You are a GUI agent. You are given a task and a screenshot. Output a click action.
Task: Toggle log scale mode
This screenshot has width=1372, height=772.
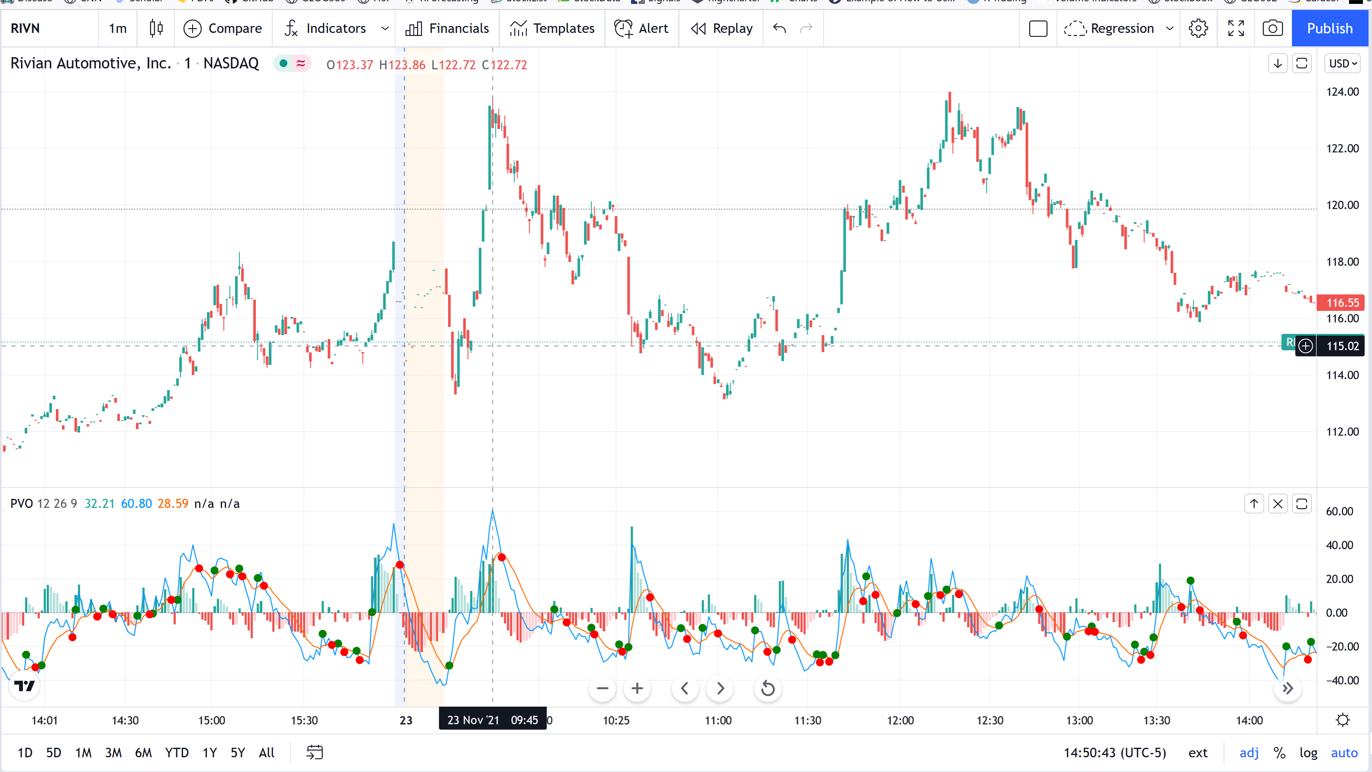pos(1308,752)
